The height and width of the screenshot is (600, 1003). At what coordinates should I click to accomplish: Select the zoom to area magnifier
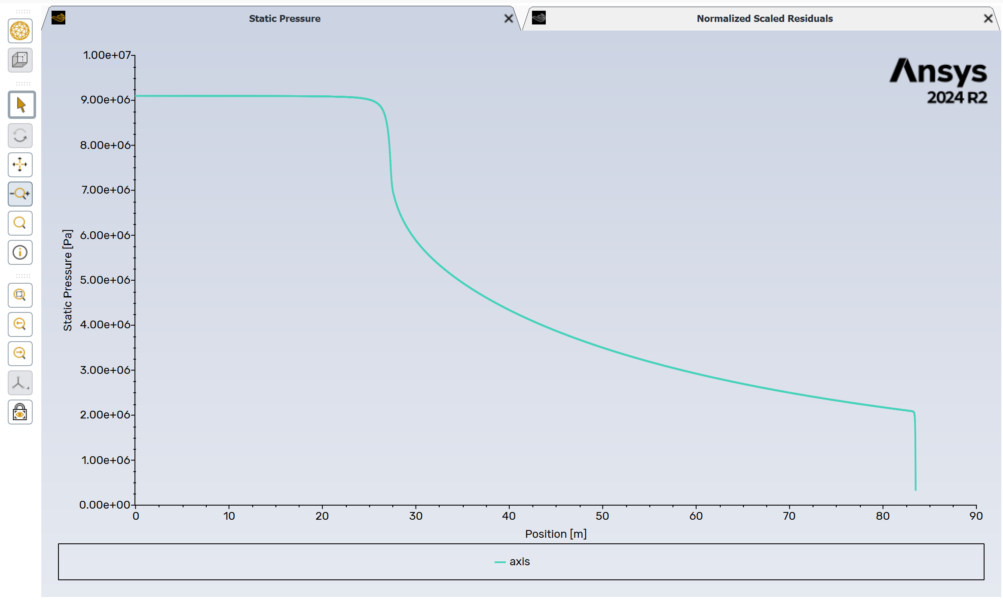20,223
